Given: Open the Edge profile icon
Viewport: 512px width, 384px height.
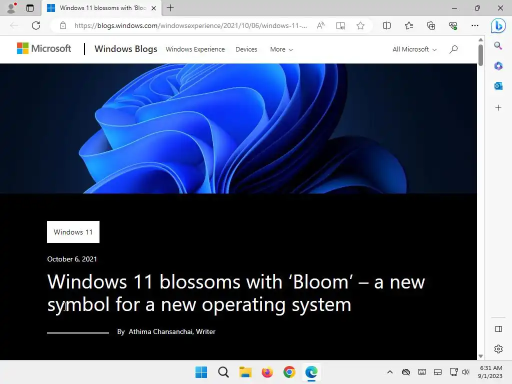Looking at the screenshot, I should click(12, 8).
